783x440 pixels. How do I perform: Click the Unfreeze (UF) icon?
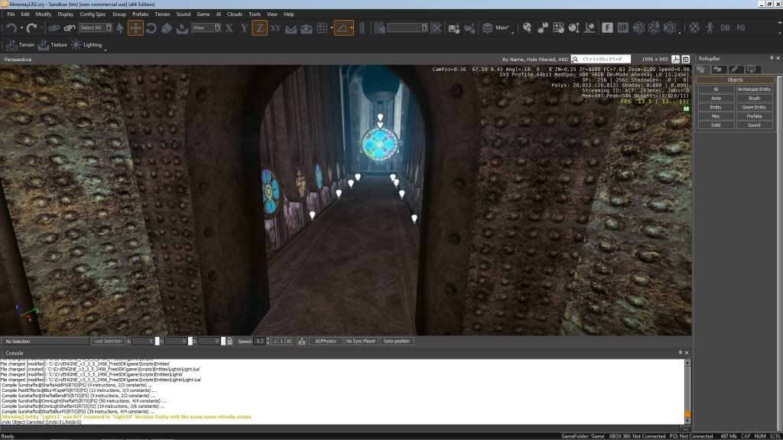tap(622, 28)
